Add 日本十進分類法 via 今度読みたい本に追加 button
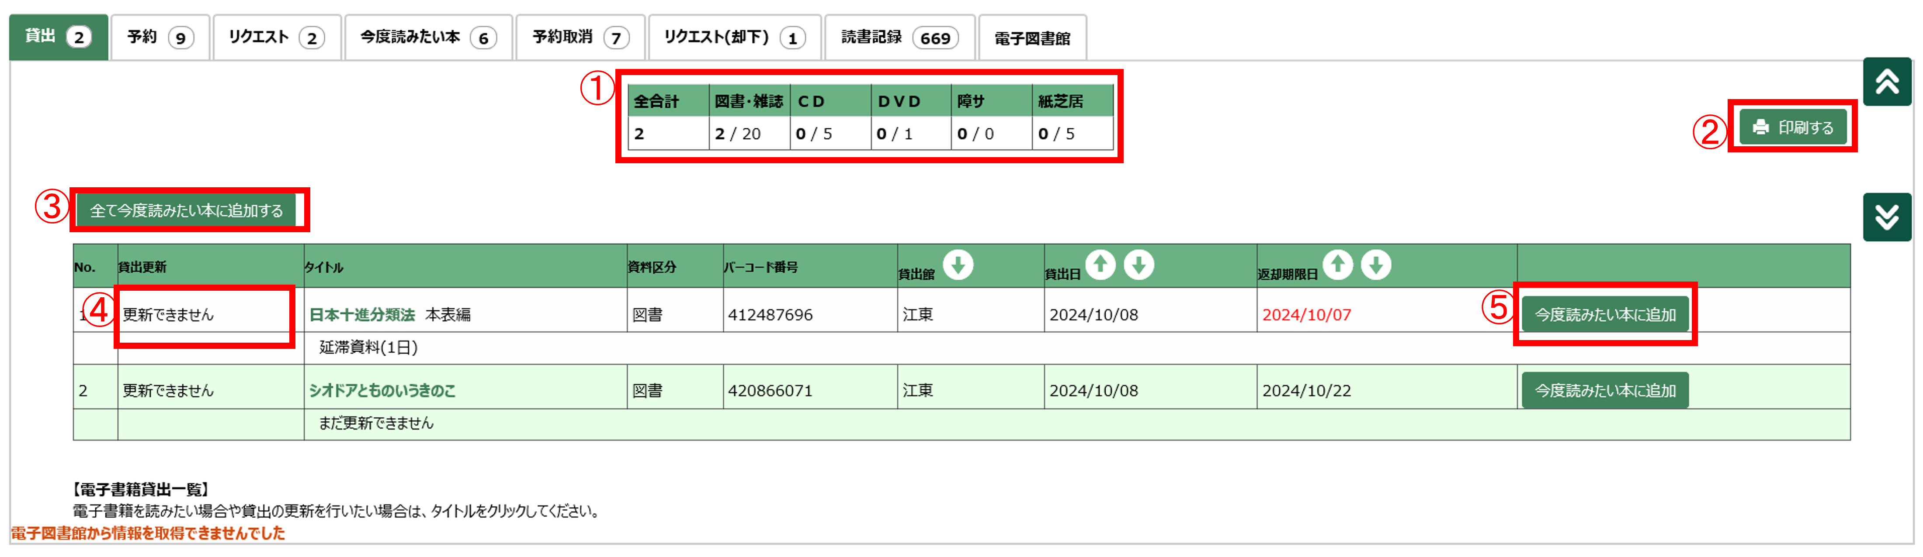Image resolution: width=1923 pixels, height=557 pixels. pos(1605,314)
